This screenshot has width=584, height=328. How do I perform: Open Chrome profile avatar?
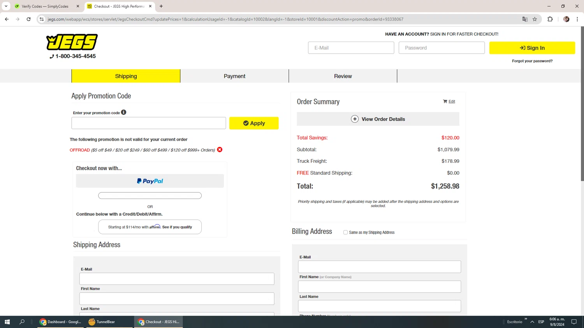[x=566, y=19]
